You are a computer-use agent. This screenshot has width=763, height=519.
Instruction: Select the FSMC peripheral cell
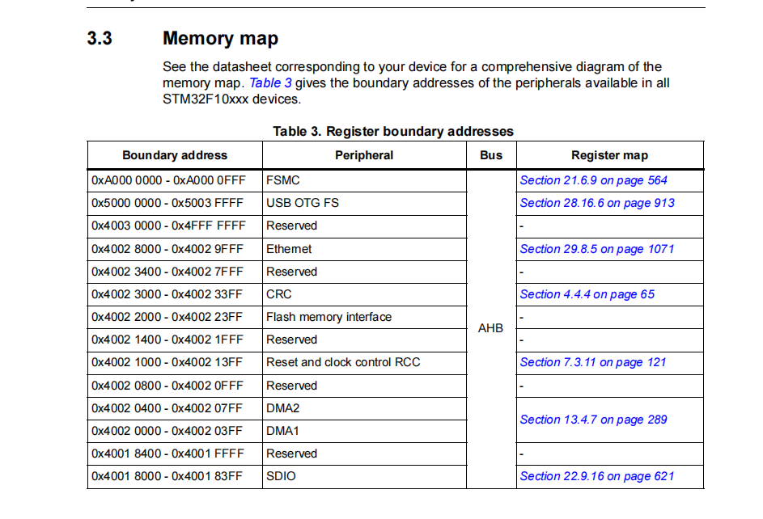364,181
